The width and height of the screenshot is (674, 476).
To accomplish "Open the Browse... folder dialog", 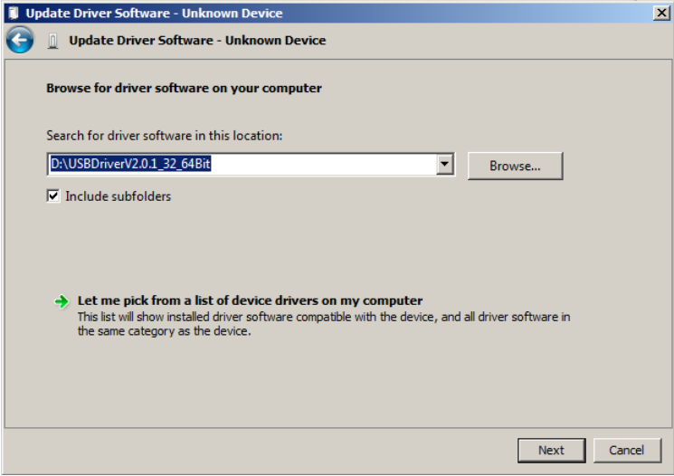I will [515, 166].
